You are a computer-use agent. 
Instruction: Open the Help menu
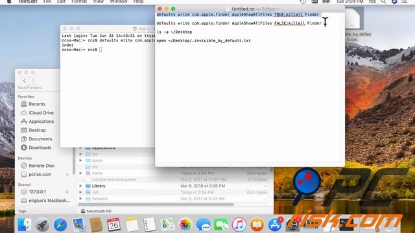[138, 1]
